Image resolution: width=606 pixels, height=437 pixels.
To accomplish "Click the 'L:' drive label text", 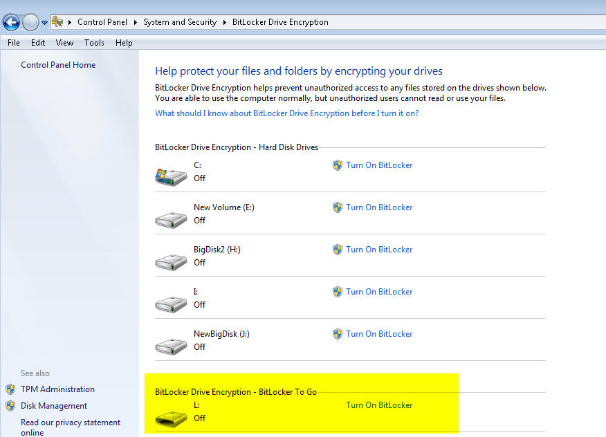I will 196,405.
